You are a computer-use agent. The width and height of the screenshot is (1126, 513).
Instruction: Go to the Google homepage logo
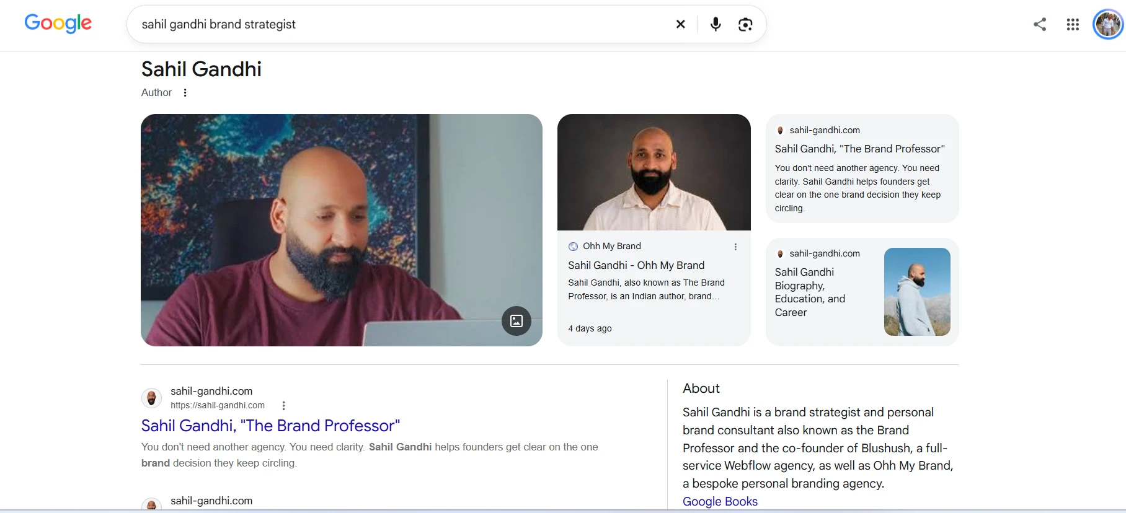pos(58,24)
